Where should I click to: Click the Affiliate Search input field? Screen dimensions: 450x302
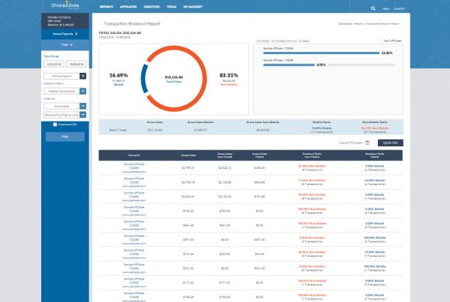point(62,76)
